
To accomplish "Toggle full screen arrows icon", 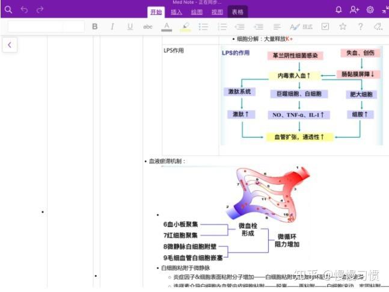I will [385, 10].
